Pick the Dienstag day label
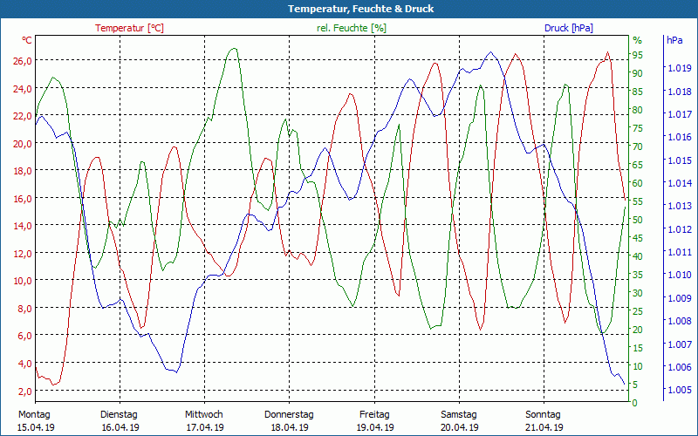This screenshot has width=698, height=436. coord(119,414)
